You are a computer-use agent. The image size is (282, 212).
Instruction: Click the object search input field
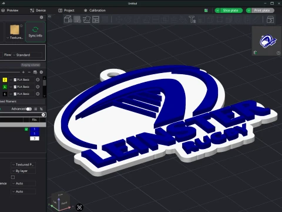(x=21, y=115)
